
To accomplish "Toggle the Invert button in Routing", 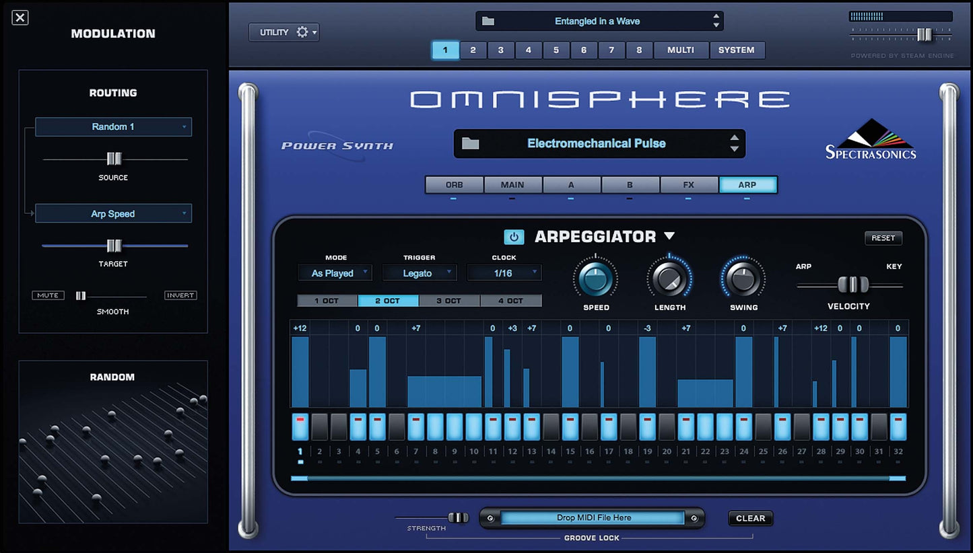I will coord(180,295).
